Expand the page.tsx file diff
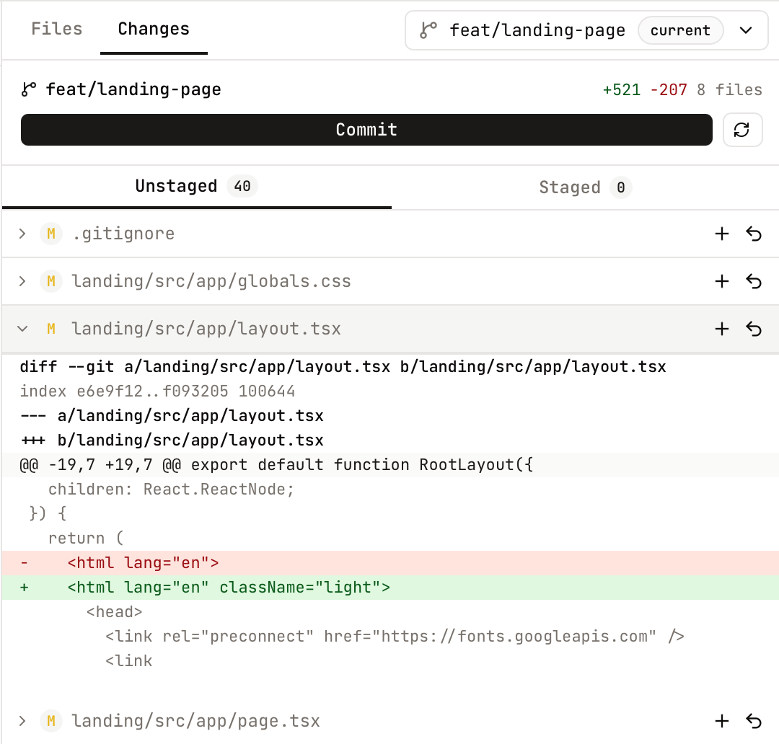This screenshot has height=744, width=779. tap(22, 721)
